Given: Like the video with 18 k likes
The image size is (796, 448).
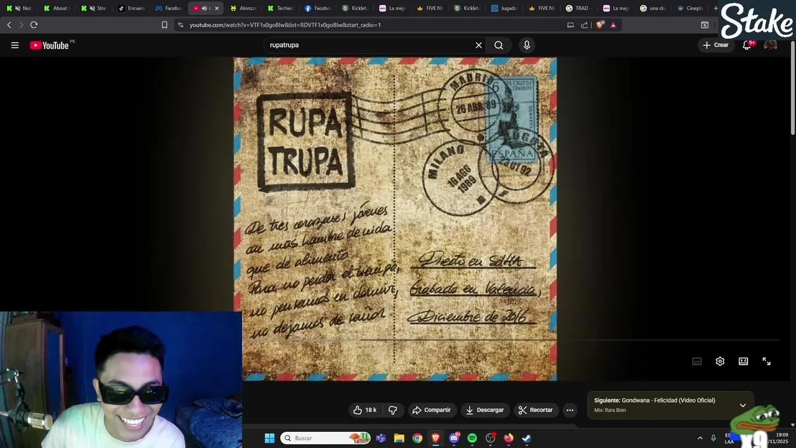Looking at the screenshot, I should pyautogui.click(x=364, y=410).
